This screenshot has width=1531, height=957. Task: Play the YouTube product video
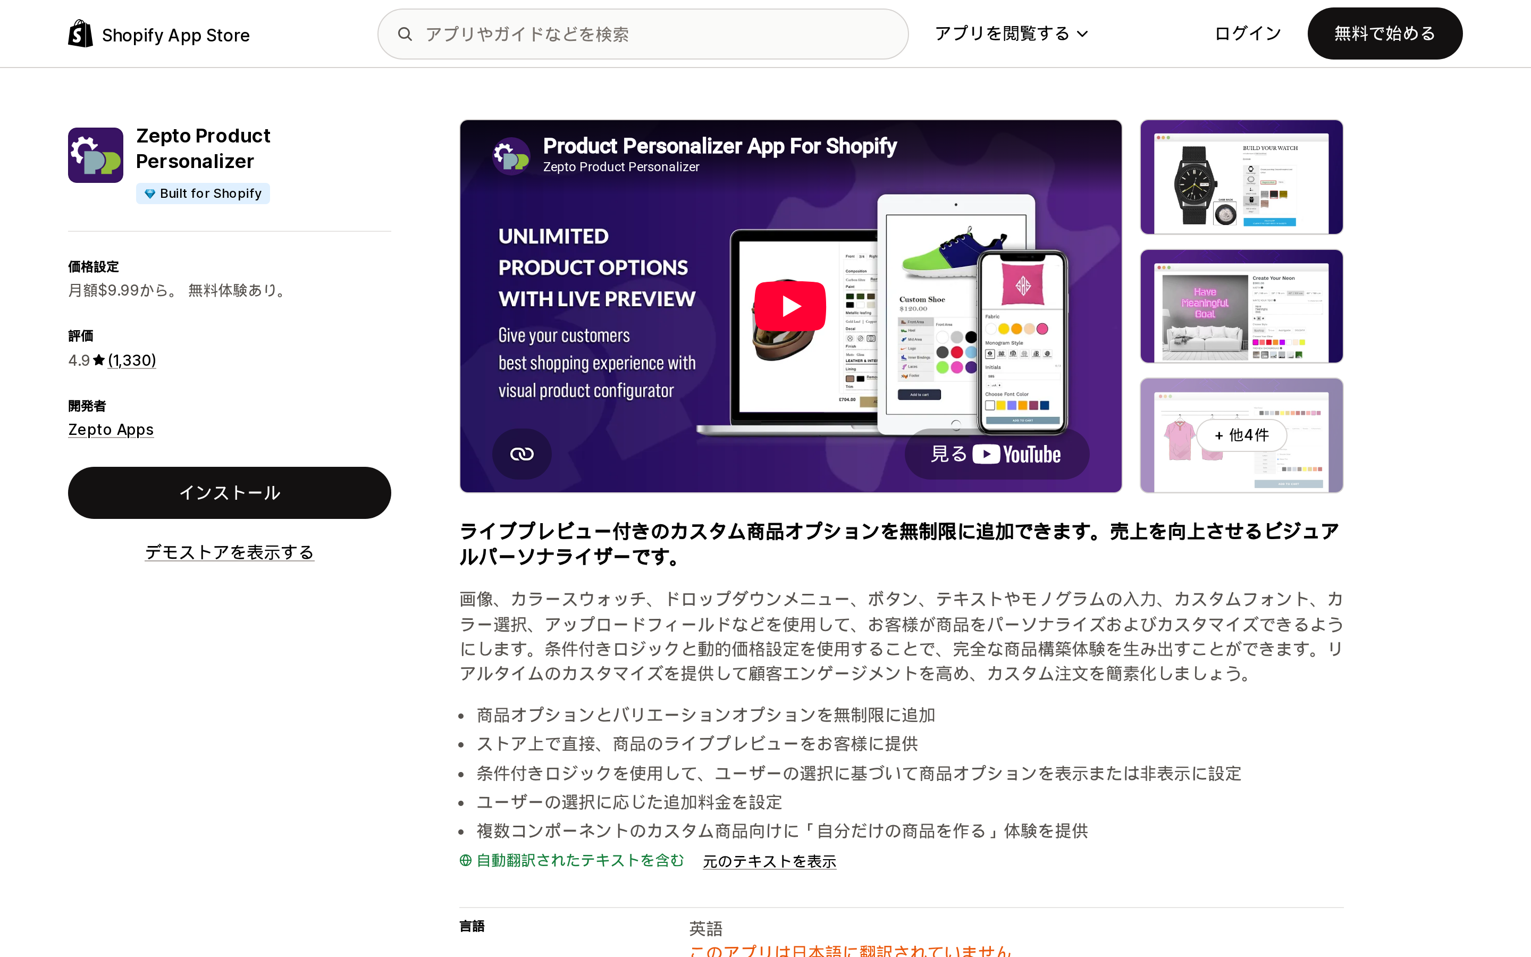click(790, 306)
